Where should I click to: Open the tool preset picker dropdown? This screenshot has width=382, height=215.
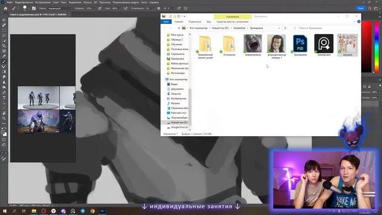pyautogui.click(x=18, y=8)
